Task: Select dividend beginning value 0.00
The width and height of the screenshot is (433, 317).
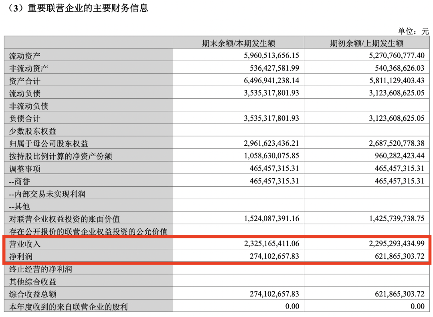Action: (417, 307)
